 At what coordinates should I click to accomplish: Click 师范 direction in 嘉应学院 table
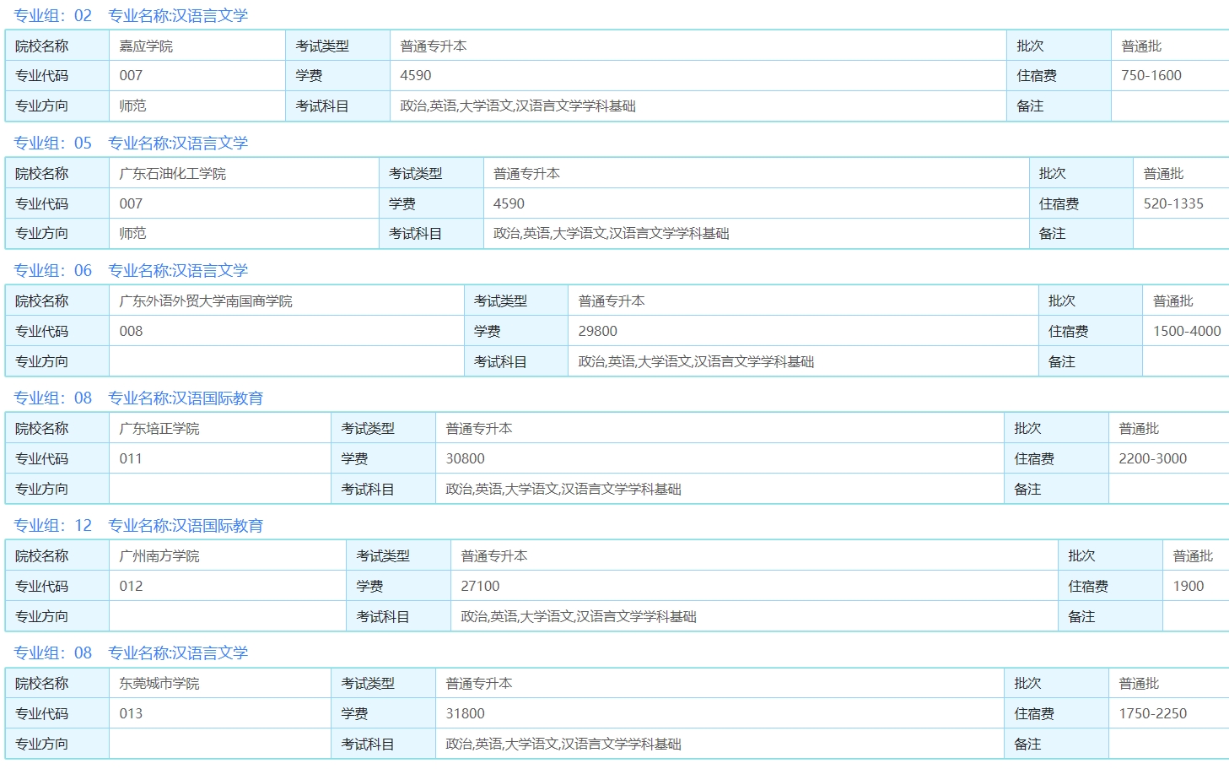132,106
